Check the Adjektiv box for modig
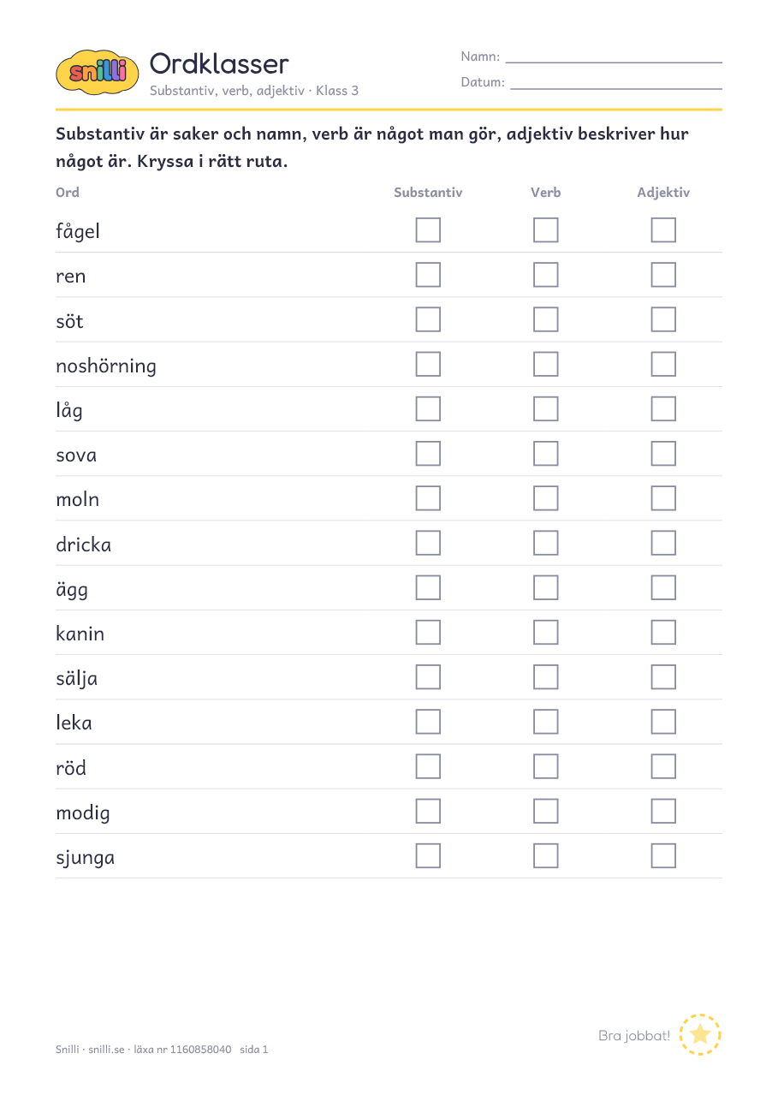Viewport: 778px width, 1101px height. 663,811
